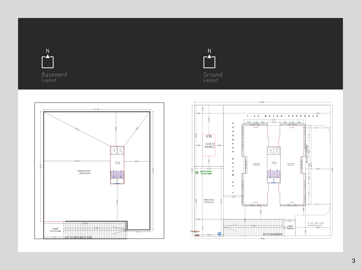Click the 7.50 dimension left of the building
The image size is (361, 270).
click(x=234, y=197)
